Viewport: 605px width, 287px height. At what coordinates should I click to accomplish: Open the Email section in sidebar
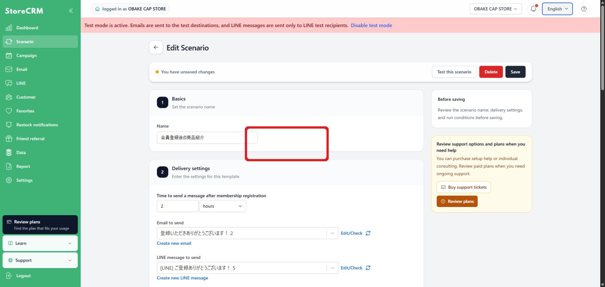coord(40,69)
